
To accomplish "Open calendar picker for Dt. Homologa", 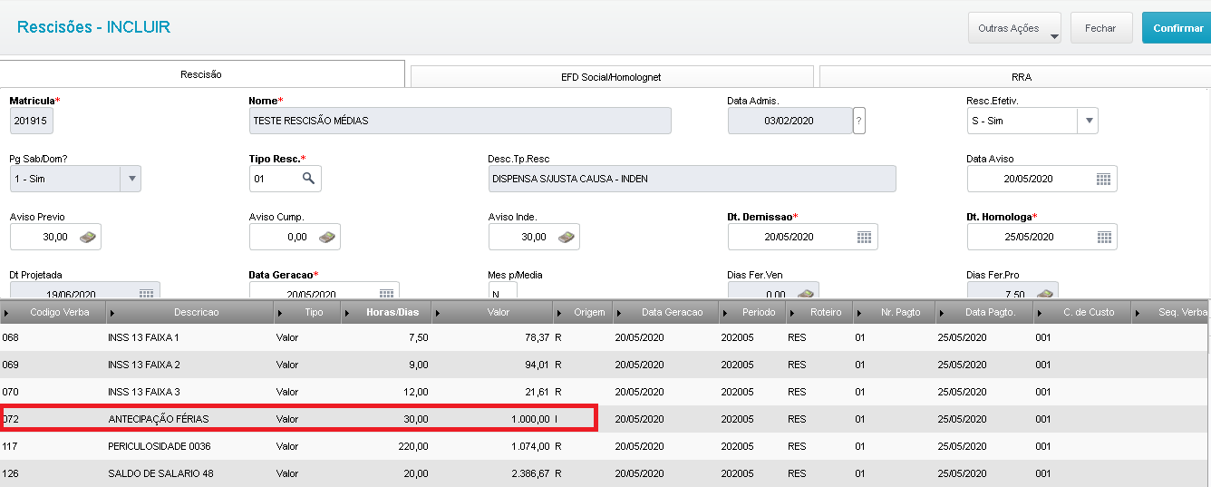I will (1103, 237).
